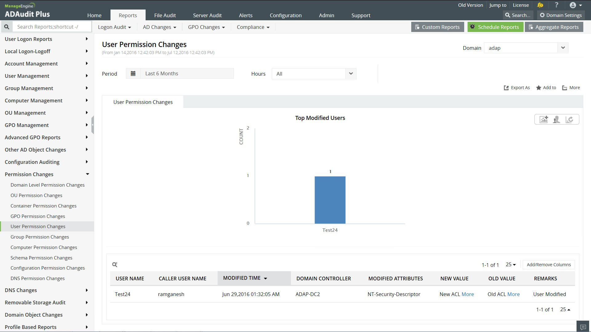Viewport: 591px width, 332px height.
Task: Open the notifications bell icon
Action: 540,5
